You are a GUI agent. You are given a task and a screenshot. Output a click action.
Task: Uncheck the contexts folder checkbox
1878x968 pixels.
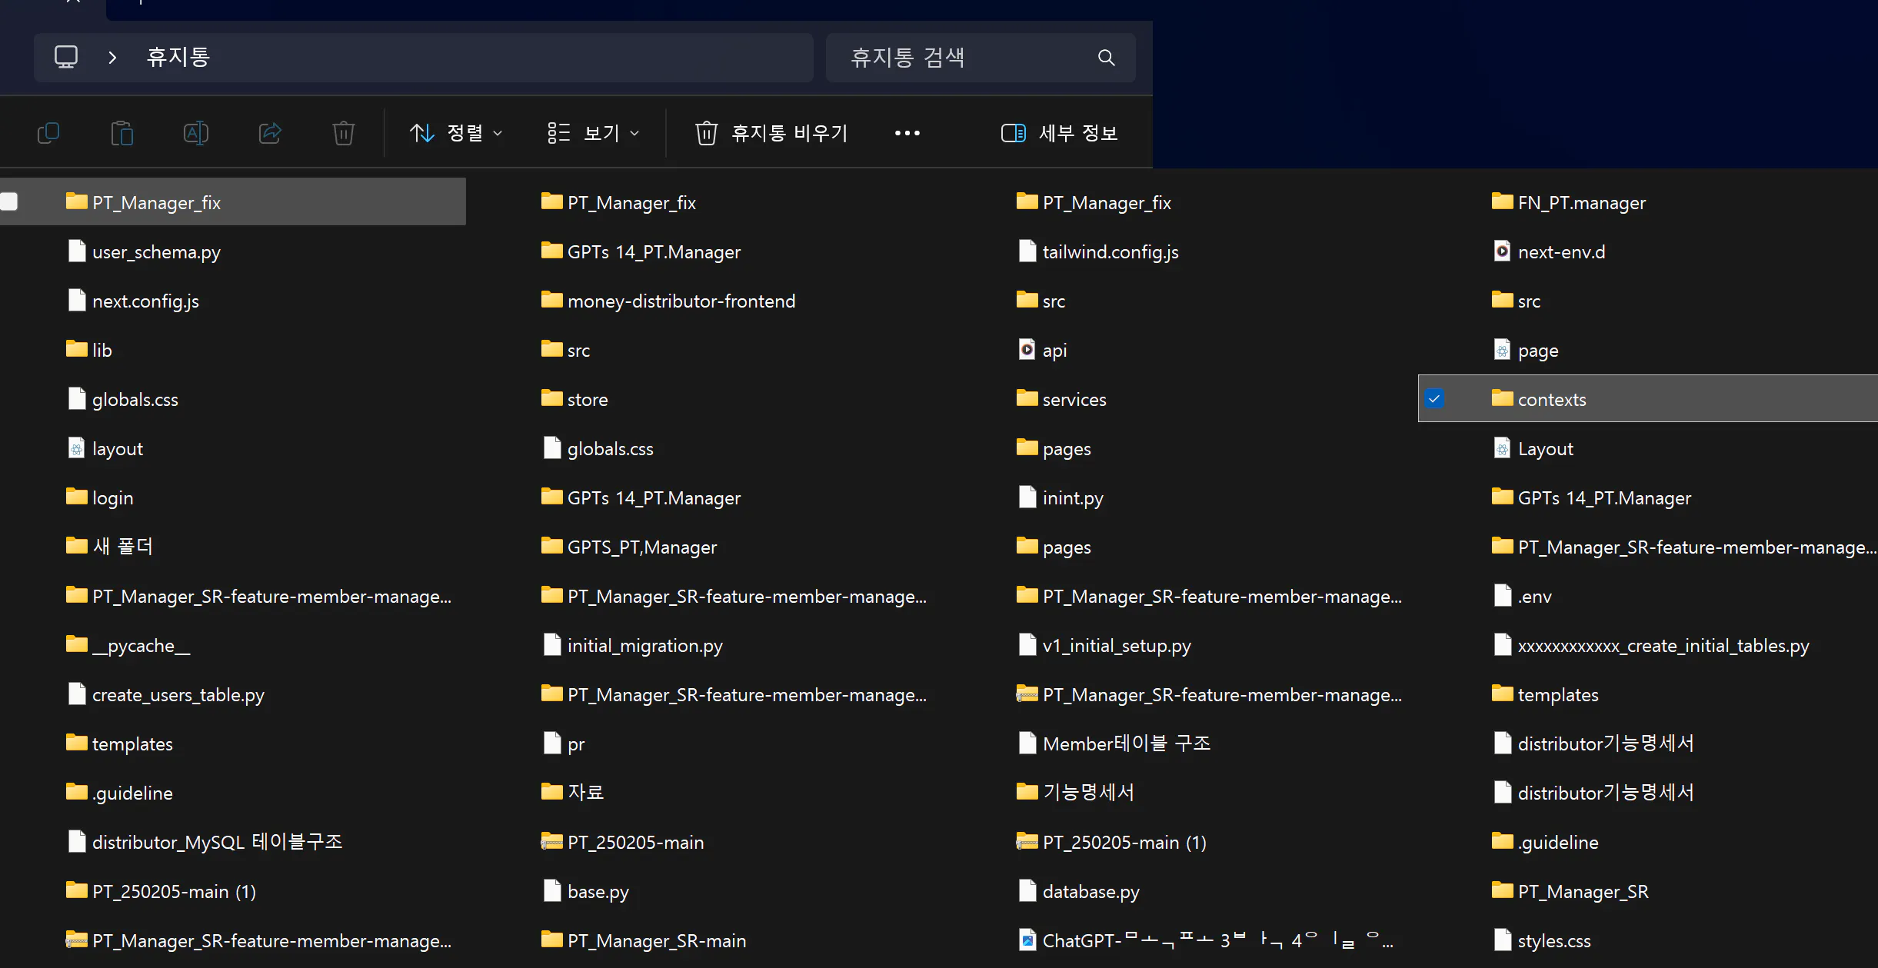[x=1434, y=399]
